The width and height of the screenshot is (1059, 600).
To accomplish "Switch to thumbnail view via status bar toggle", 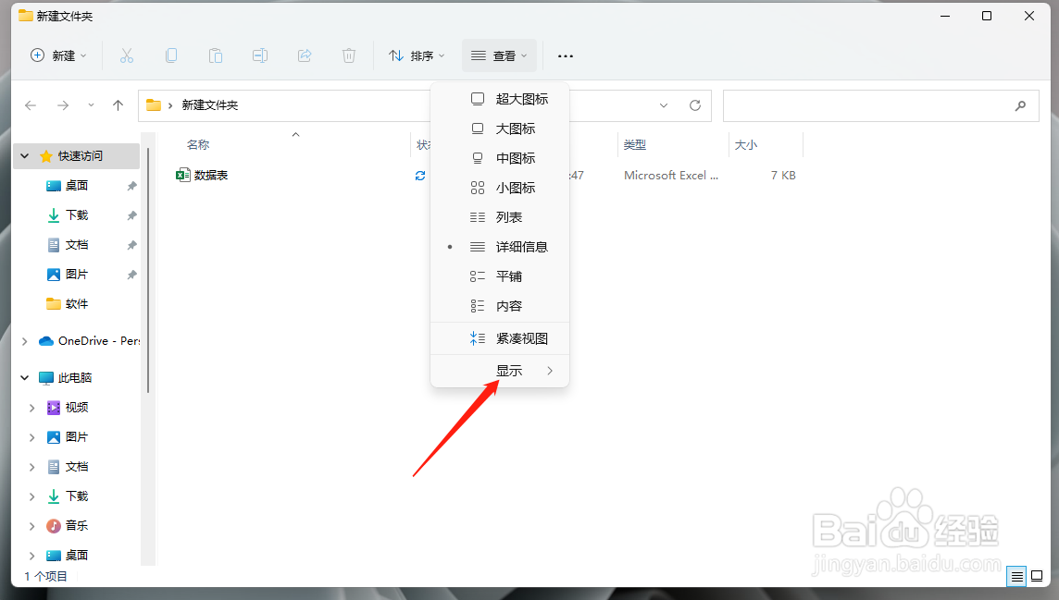I will 1039,576.
